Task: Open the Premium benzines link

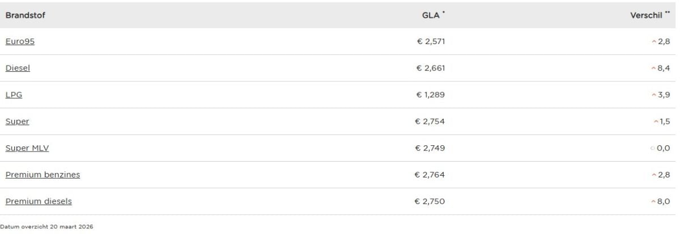Action: tap(42, 175)
